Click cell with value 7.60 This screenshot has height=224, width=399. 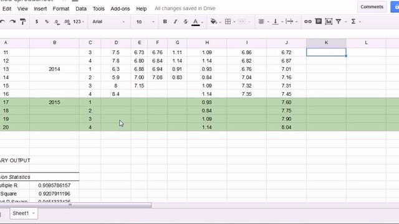pyautogui.click(x=286, y=102)
